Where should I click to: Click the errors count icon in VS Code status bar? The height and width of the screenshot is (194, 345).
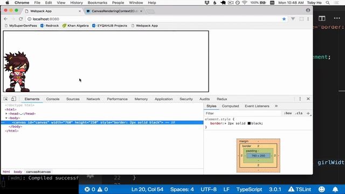coord(87,189)
